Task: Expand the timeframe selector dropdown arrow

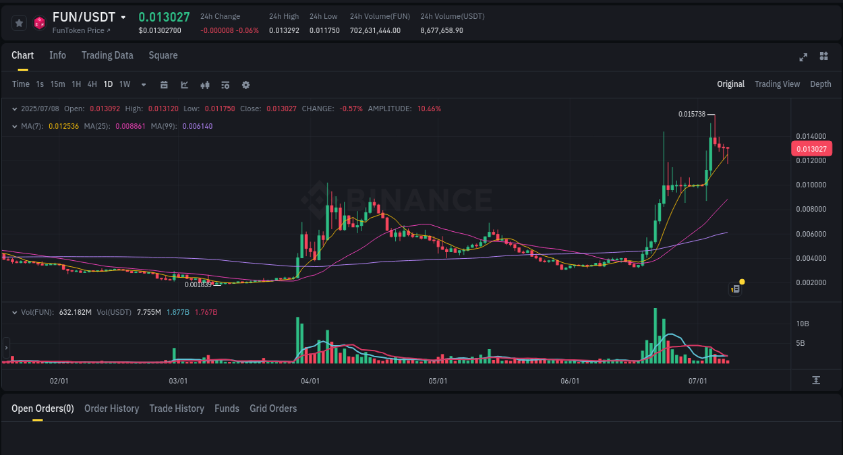Action: (142, 84)
